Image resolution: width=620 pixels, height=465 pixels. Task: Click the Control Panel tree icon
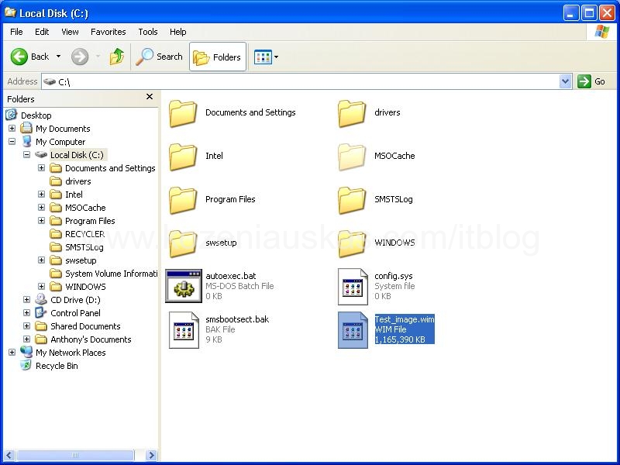pyautogui.click(x=41, y=313)
